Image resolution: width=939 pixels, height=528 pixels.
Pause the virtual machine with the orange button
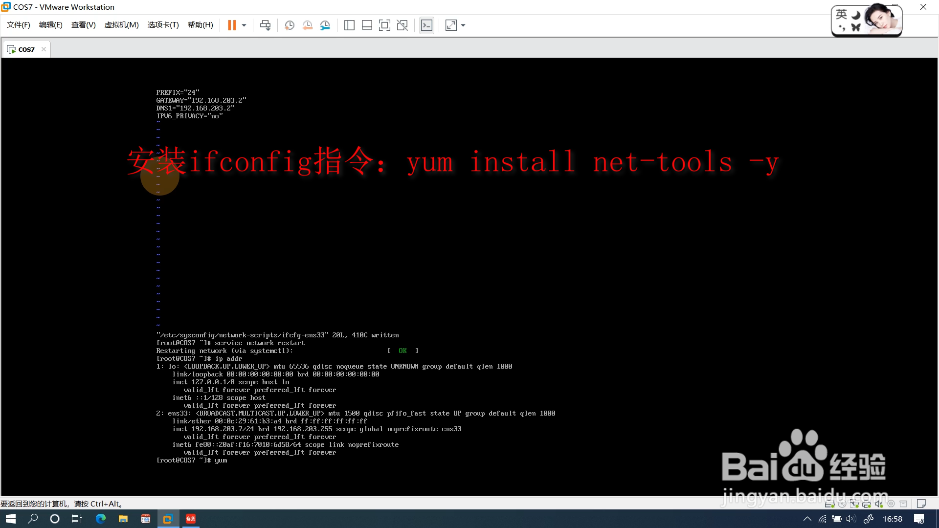coord(232,25)
